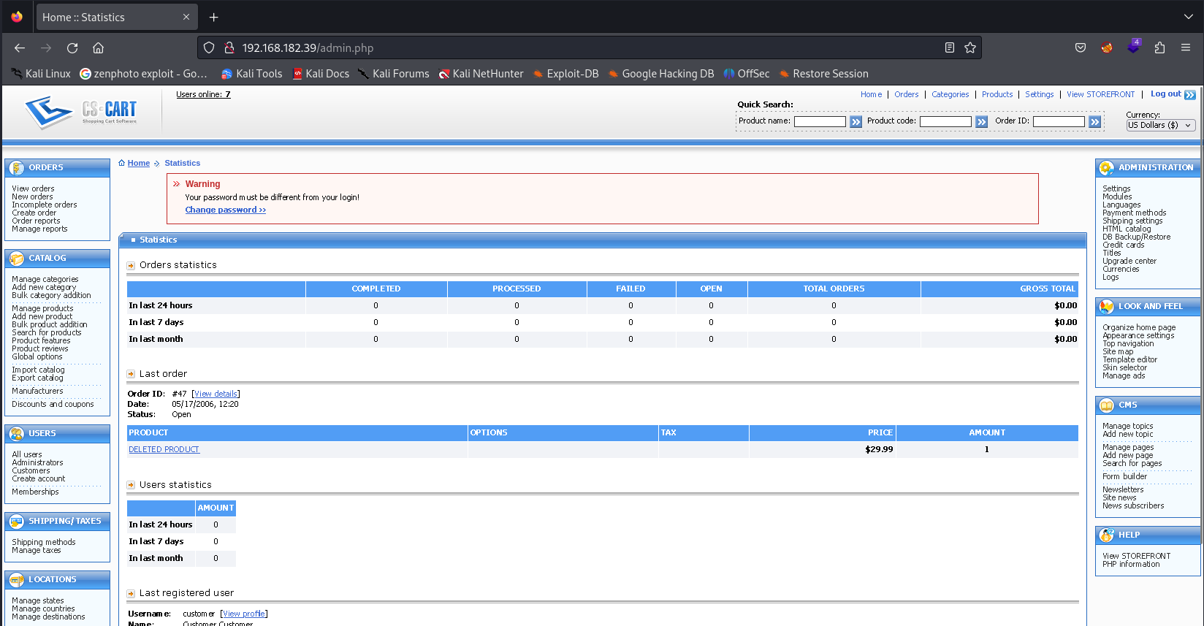This screenshot has height=626, width=1204.
Task: Toggle reader view in address bar
Action: (949, 47)
